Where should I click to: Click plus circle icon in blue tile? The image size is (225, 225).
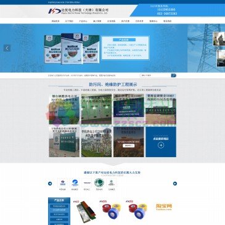pyautogui.click(x=161, y=145)
